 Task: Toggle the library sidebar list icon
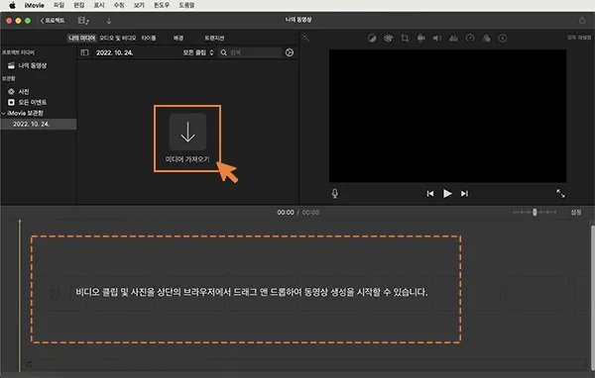[84, 52]
